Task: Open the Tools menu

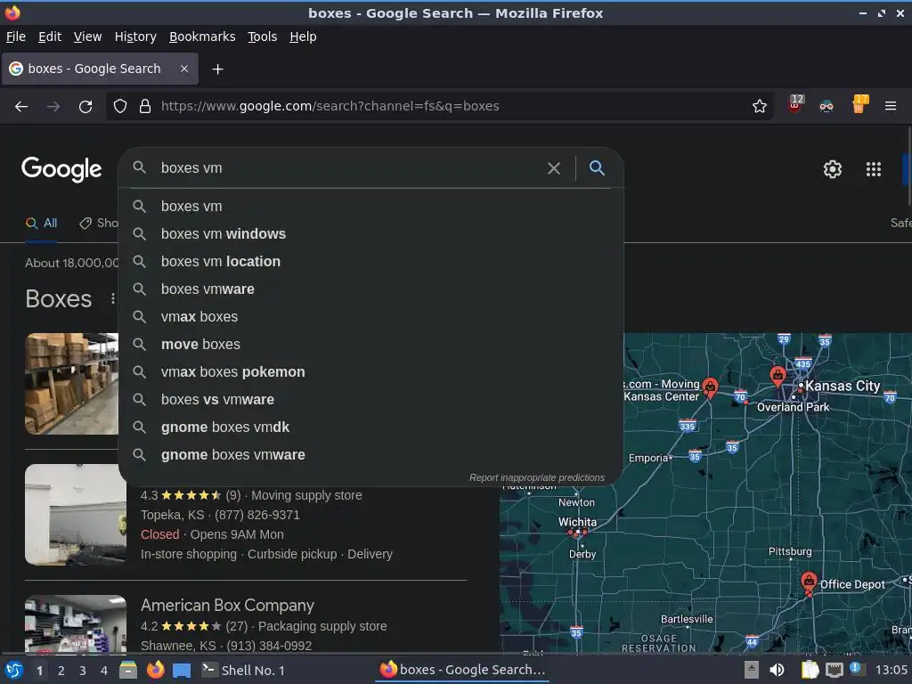Action: pyautogui.click(x=263, y=37)
